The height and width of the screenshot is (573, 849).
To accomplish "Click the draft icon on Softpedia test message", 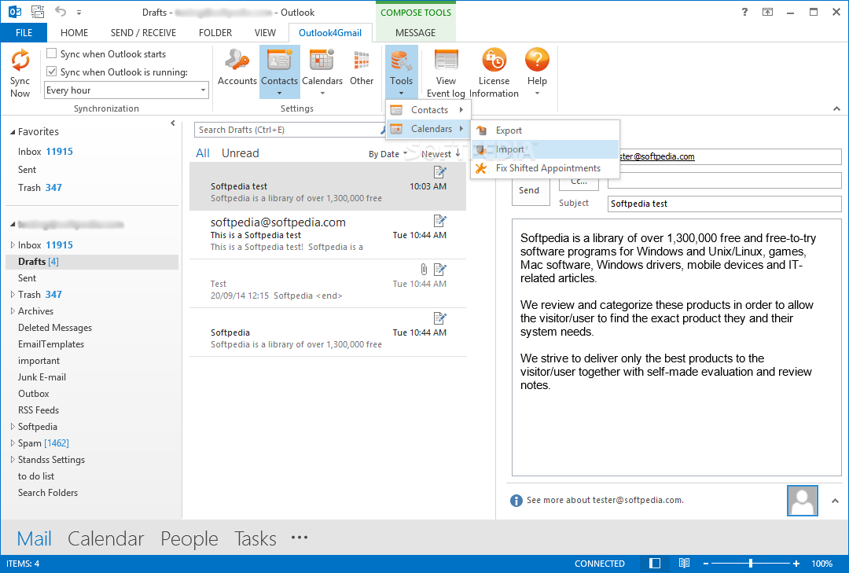I will click(439, 172).
